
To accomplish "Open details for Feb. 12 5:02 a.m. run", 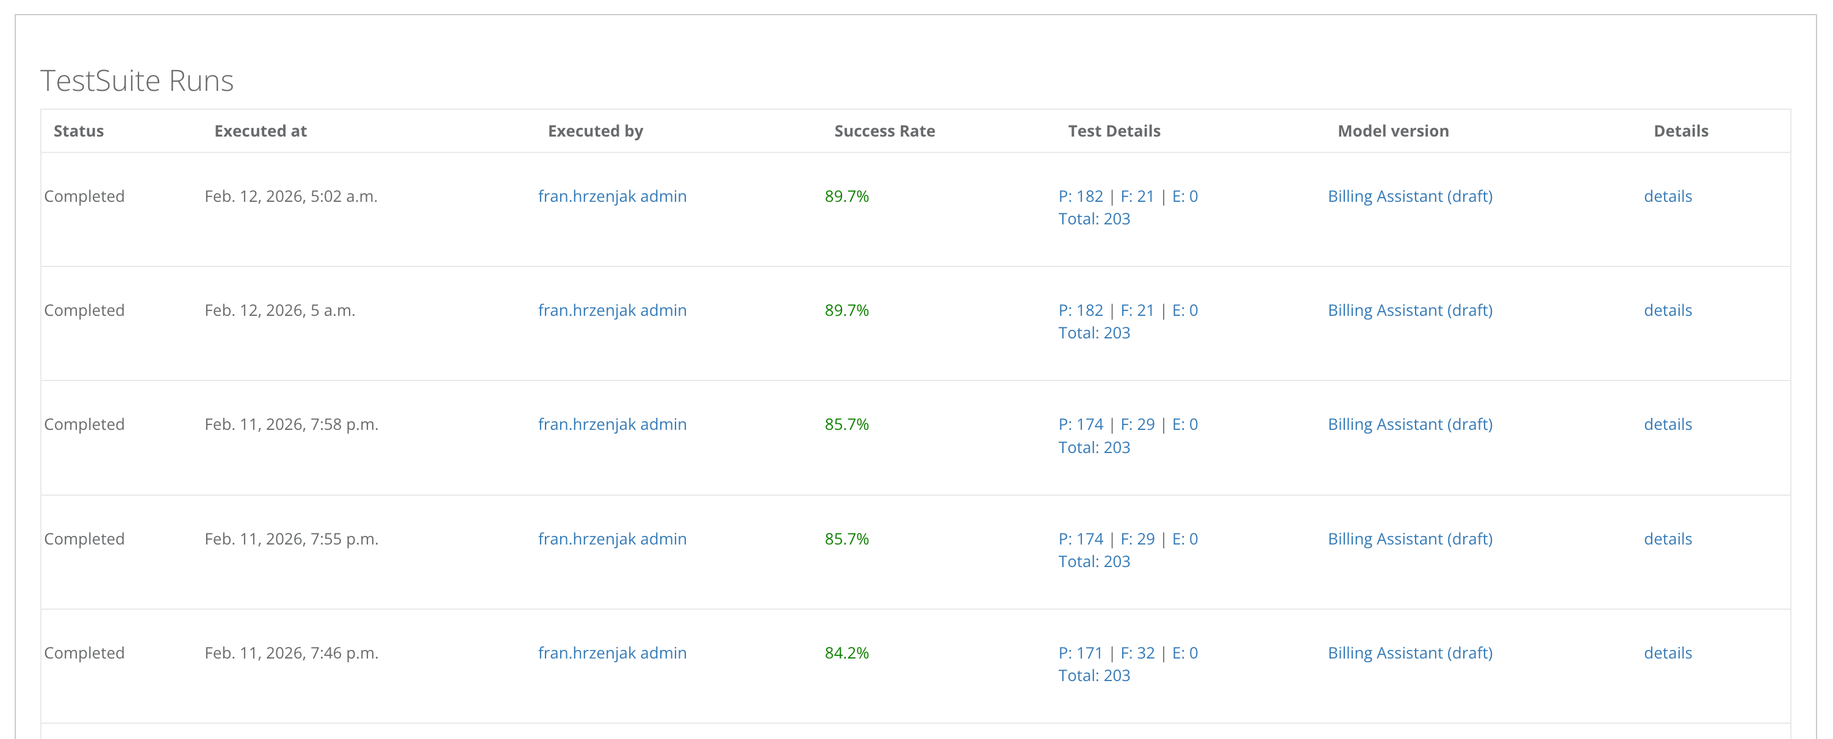I will pyautogui.click(x=1667, y=196).
